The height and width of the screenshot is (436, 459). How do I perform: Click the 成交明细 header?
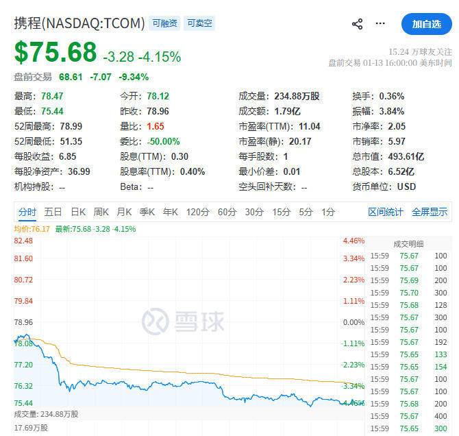click(408, 244)
